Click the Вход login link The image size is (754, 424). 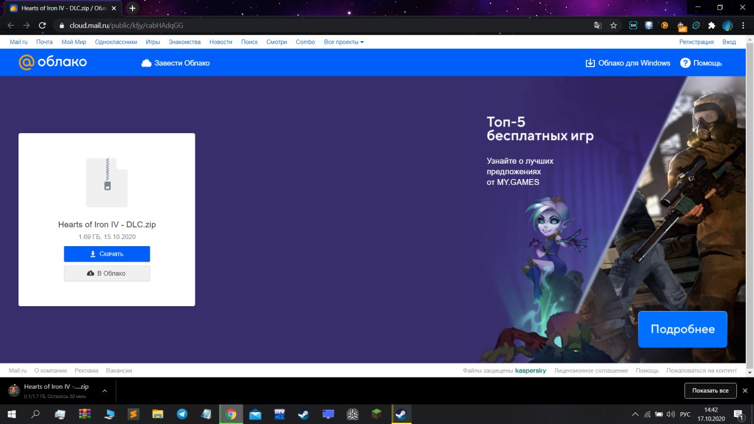coord(729,42)
